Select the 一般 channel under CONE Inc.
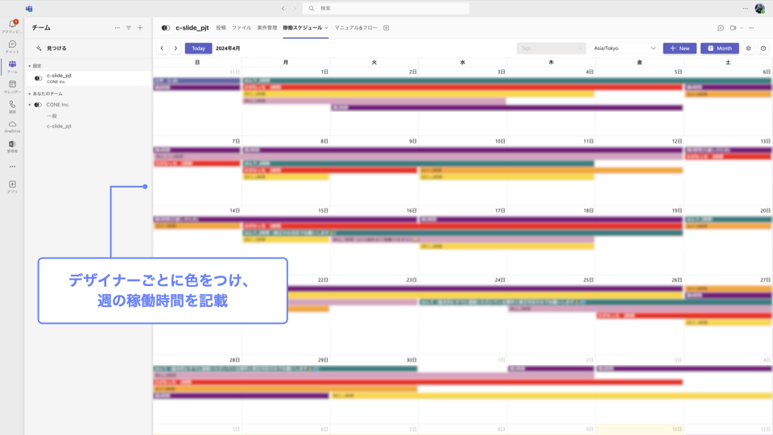Image resolution: width=773 pixels, height=435 pixels. click(52, 116)
